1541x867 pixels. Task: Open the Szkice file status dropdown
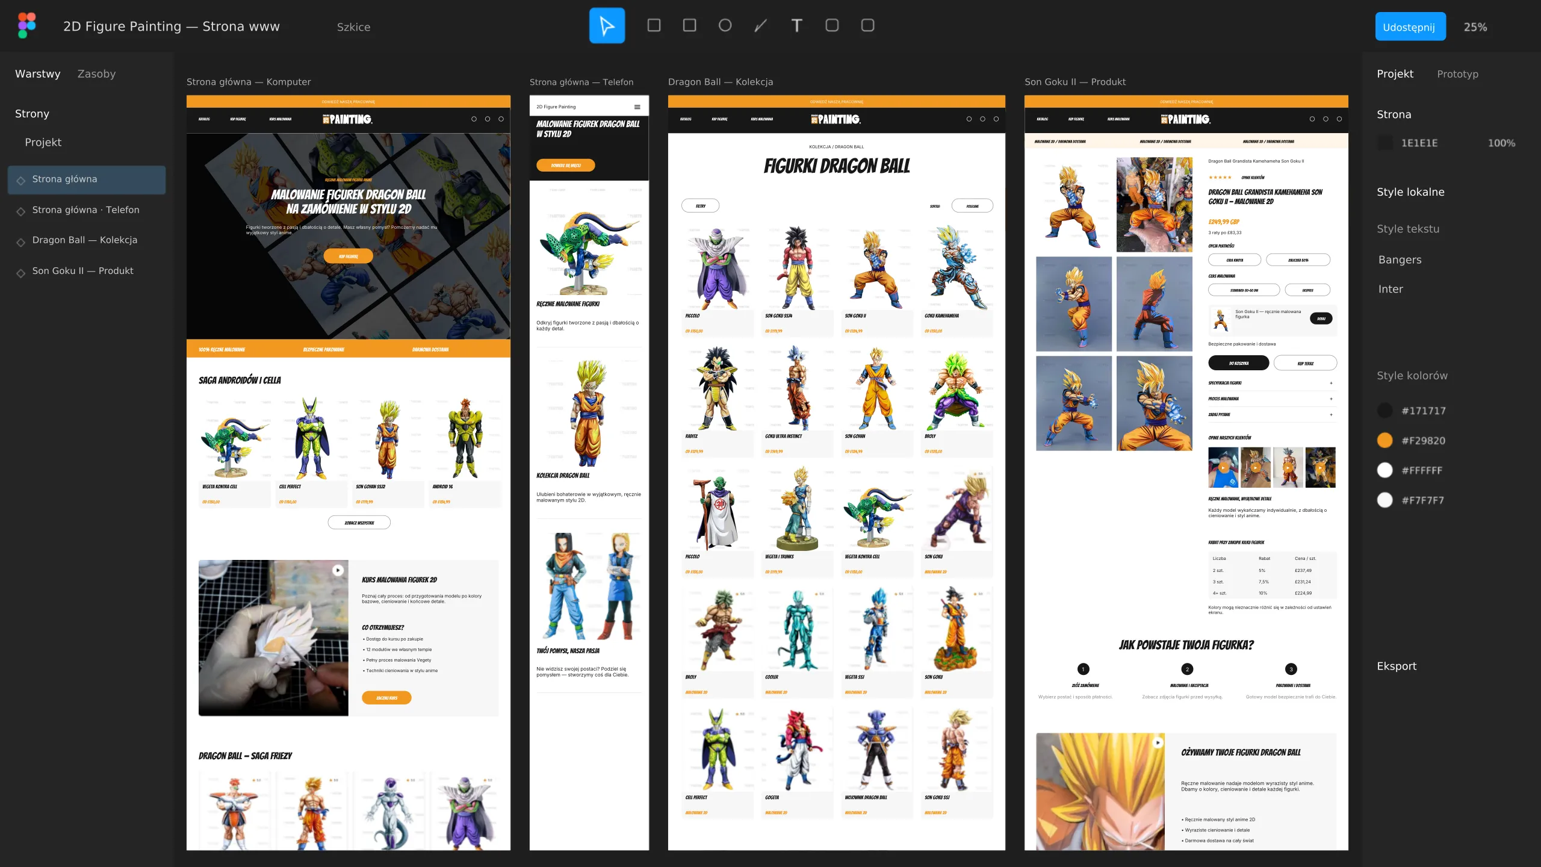[354, 26]
